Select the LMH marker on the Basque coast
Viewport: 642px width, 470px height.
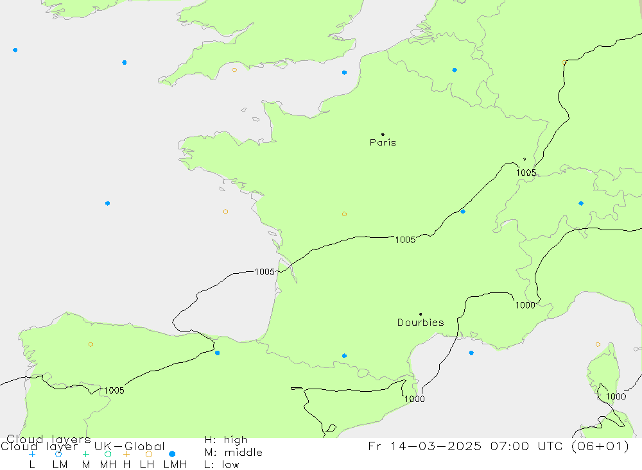click(218, 353)
